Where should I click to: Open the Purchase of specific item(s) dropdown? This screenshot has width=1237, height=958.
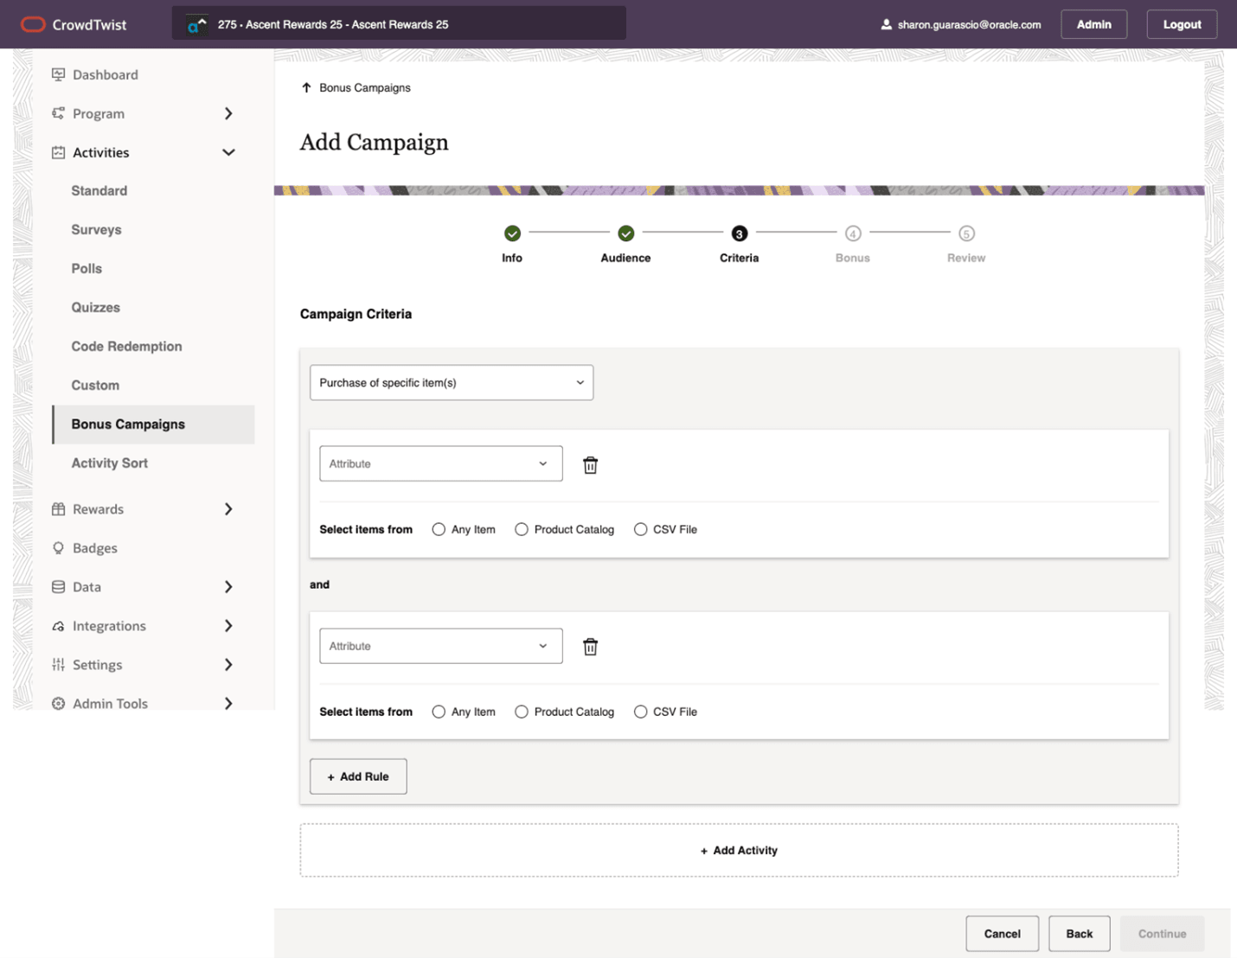[x=452, y=382]
